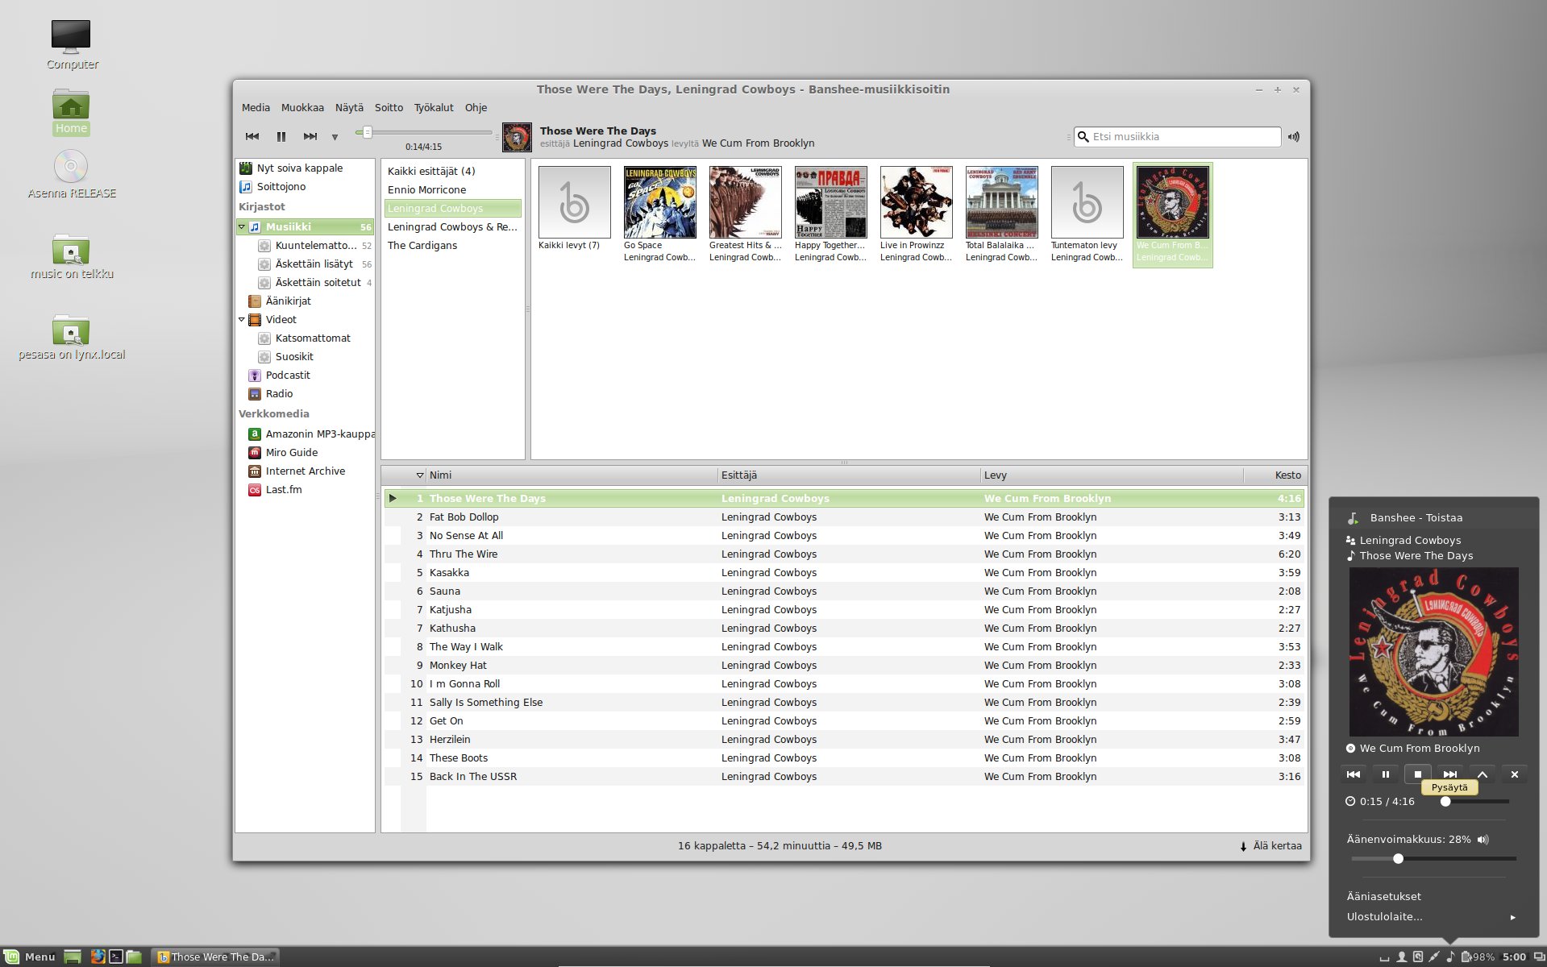The image size is (1547, 967).
Task: Select Äskettäin lisätyt playlist
Action: click(x=314, y=264)
